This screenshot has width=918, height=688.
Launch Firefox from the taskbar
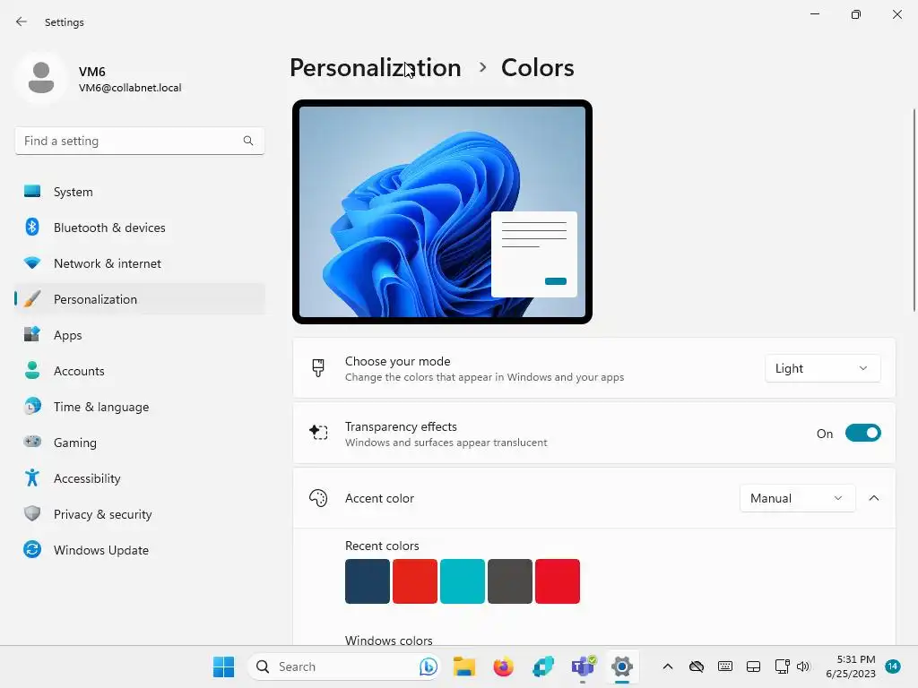(504, 666)
